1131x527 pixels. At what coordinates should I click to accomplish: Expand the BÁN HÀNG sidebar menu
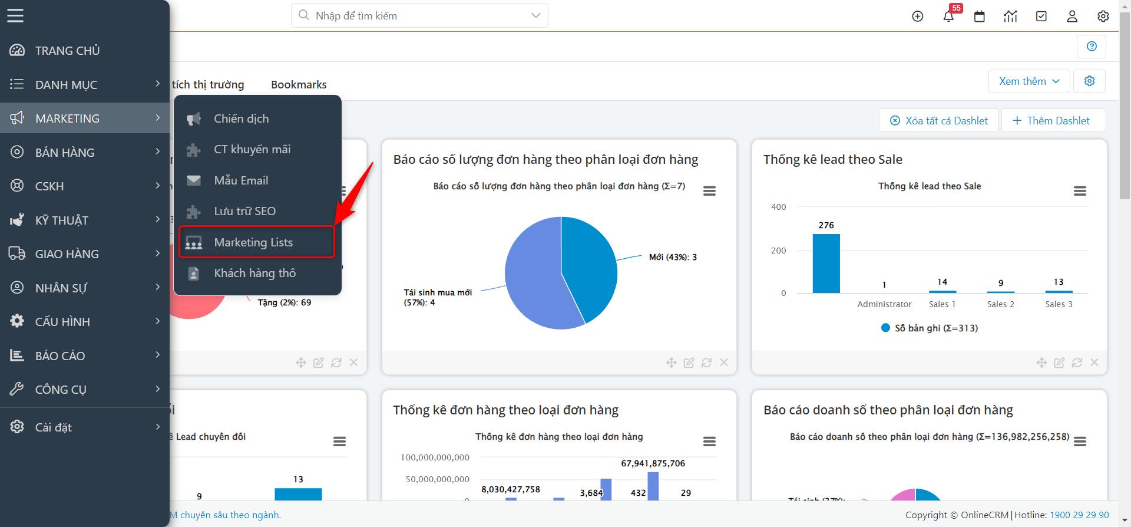pyautogui.click(x=85, y=152)
